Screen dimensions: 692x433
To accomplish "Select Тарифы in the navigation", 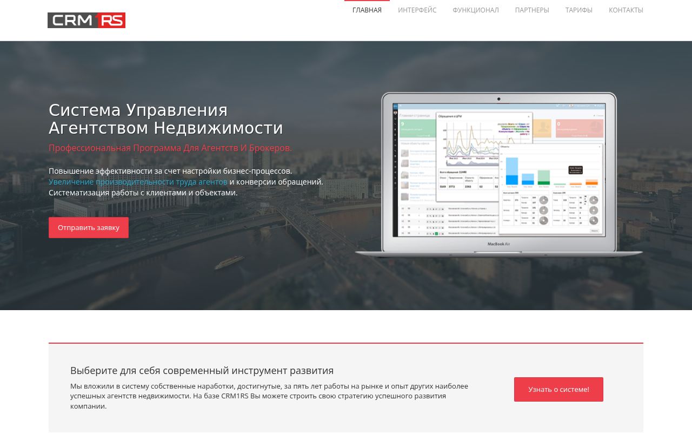I will (578, 10).
